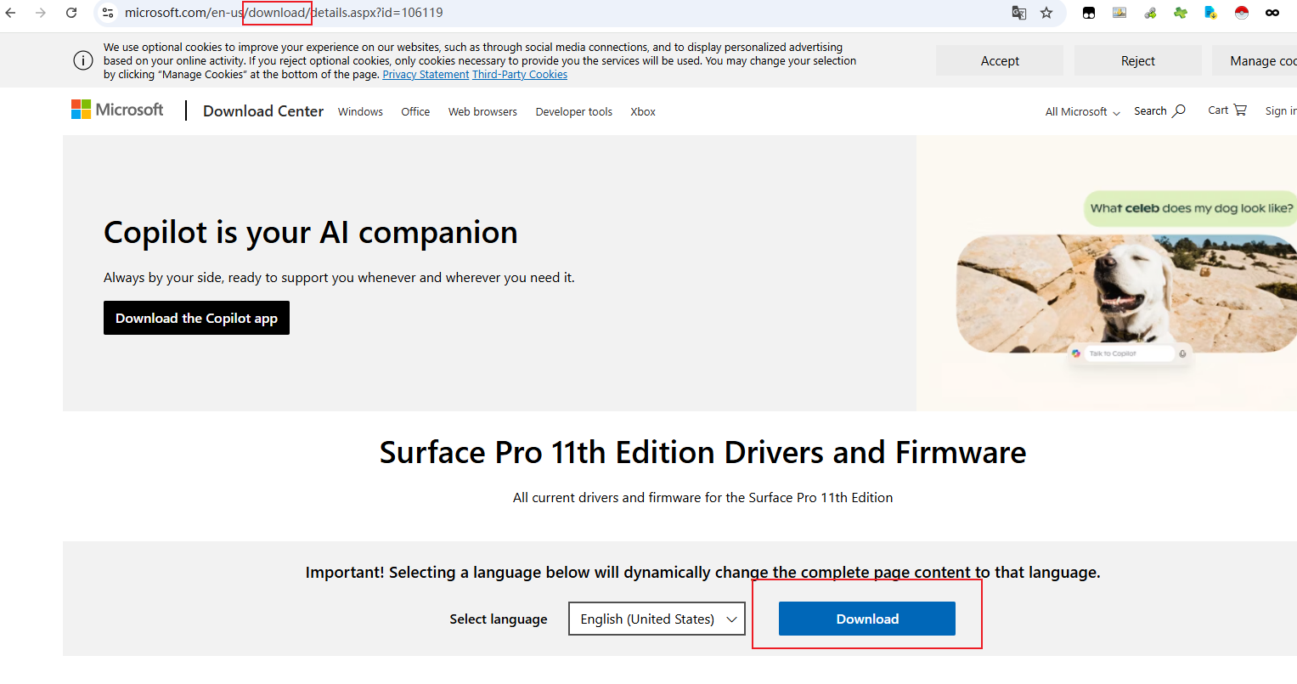The height and width of the screenshot is (684, 1297).
Task: Open site information icon in address bar
Action: pyautogui.click(x=108, y=13)
